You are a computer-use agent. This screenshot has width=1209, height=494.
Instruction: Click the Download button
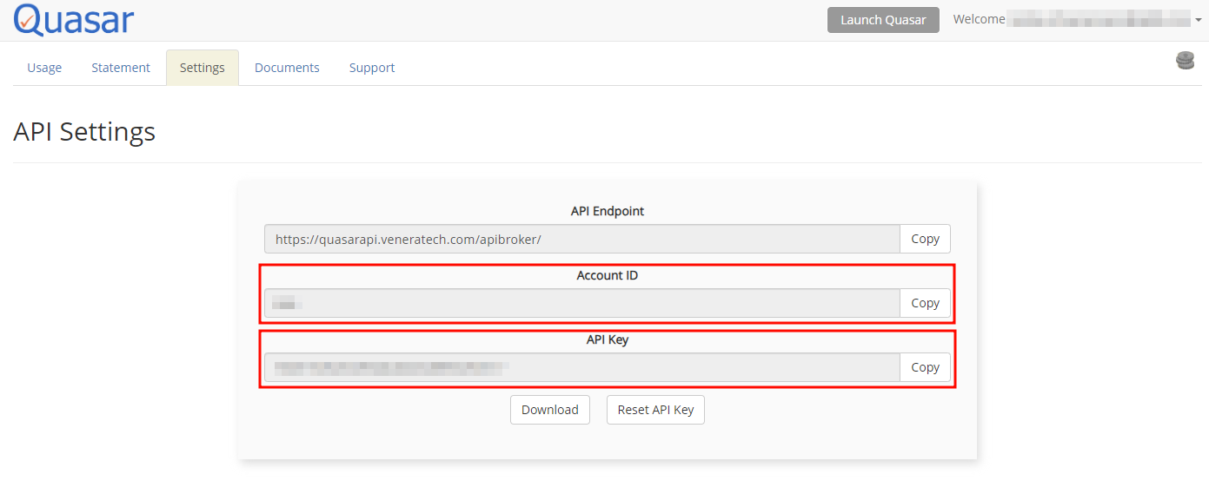point(549,410)
